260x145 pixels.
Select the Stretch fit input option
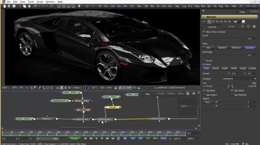215,68
